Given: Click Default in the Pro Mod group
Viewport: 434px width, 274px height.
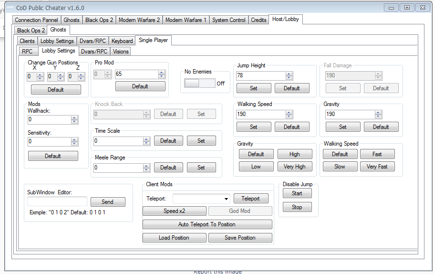Looking at the screenshot, I should tap(140, 86).
